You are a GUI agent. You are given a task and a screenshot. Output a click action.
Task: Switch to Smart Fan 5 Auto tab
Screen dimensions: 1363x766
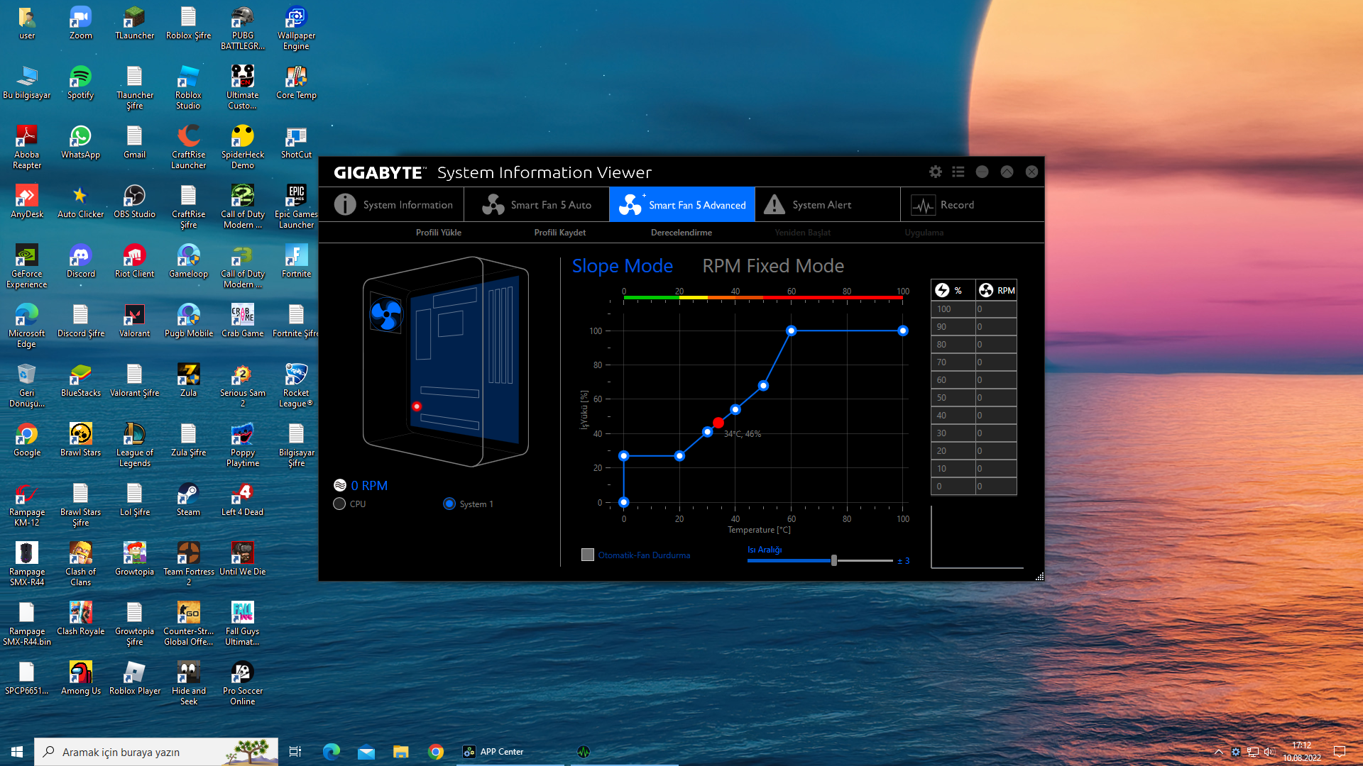537,205
